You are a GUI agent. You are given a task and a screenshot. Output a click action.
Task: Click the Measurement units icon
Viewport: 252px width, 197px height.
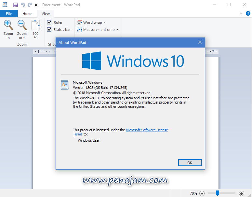[x=79, y=29]
